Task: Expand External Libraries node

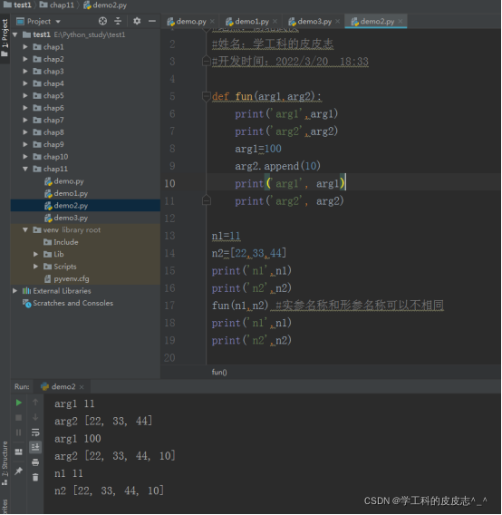Action: point(14,291)
